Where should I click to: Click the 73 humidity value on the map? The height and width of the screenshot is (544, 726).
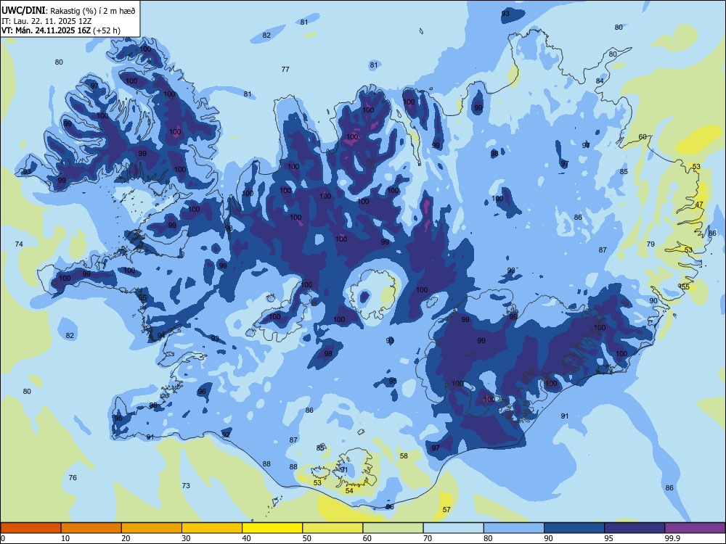[186, 485]
